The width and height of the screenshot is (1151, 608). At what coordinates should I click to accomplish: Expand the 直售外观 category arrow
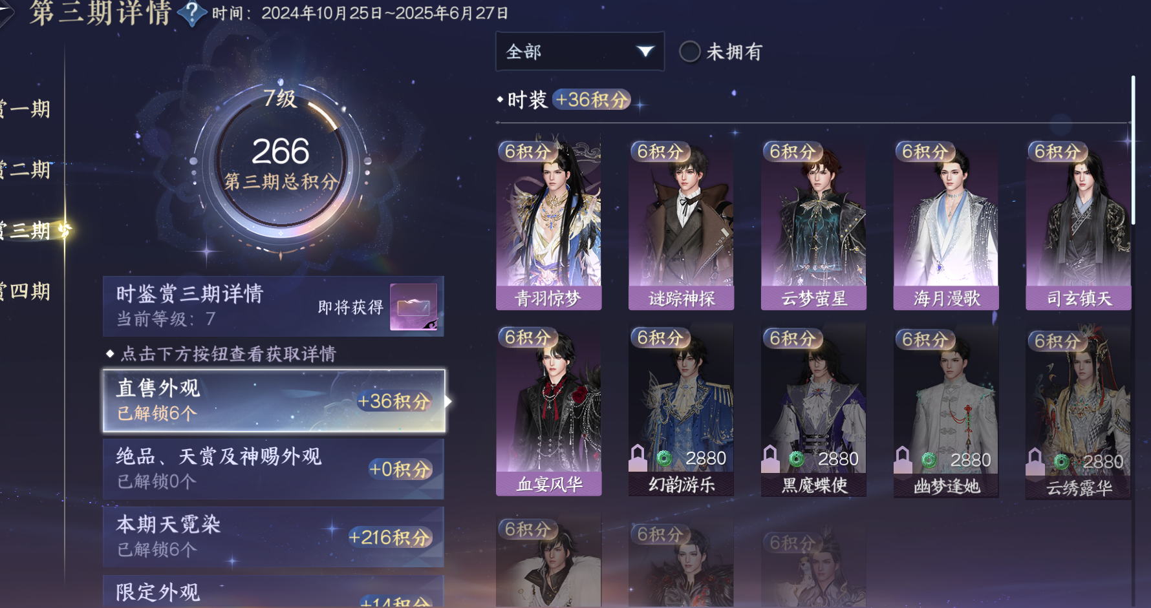(448, 401)
